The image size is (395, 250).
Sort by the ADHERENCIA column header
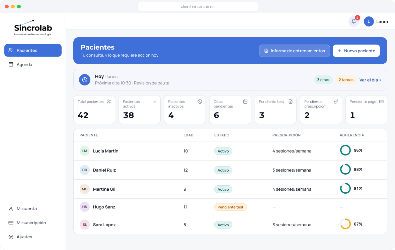point(352,135)
